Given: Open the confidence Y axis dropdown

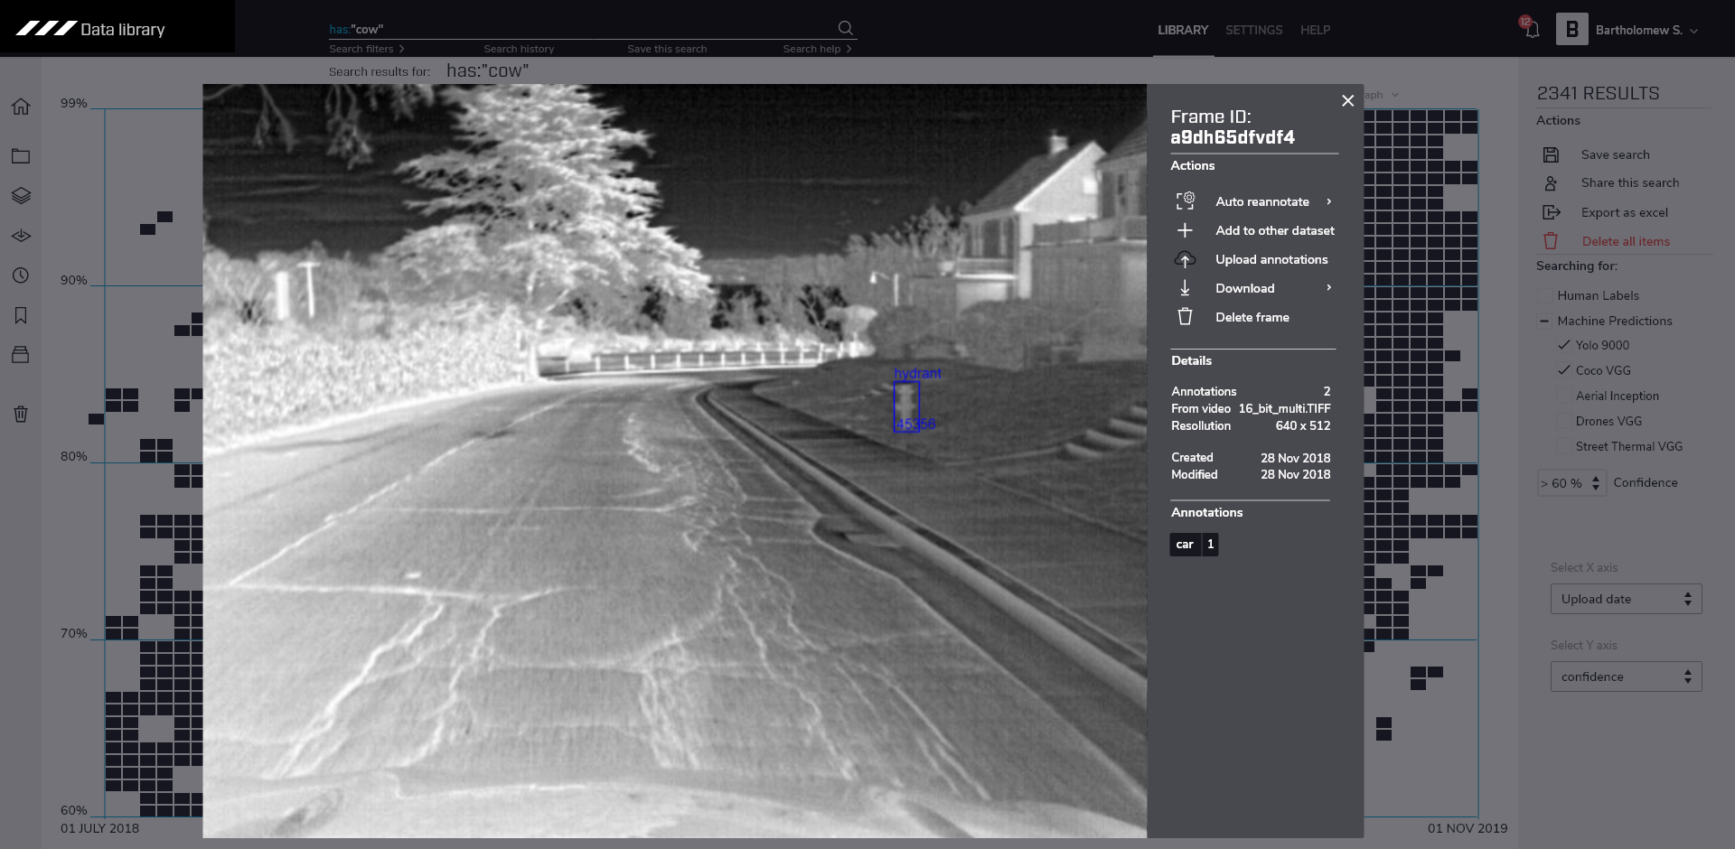Looking at the screenshot, I should pos(1626,676).
